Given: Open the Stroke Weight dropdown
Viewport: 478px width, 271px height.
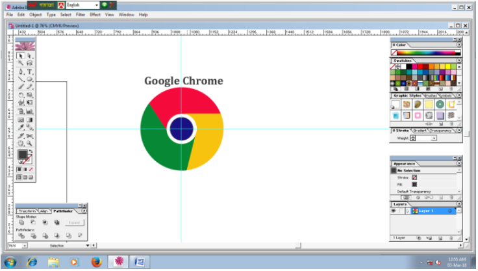Looking at the screenshot, I should [434, 138].
